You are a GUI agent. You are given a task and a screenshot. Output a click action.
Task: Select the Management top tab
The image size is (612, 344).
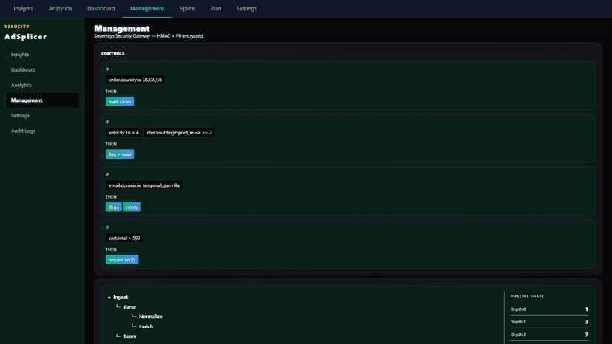coord(147,9)
